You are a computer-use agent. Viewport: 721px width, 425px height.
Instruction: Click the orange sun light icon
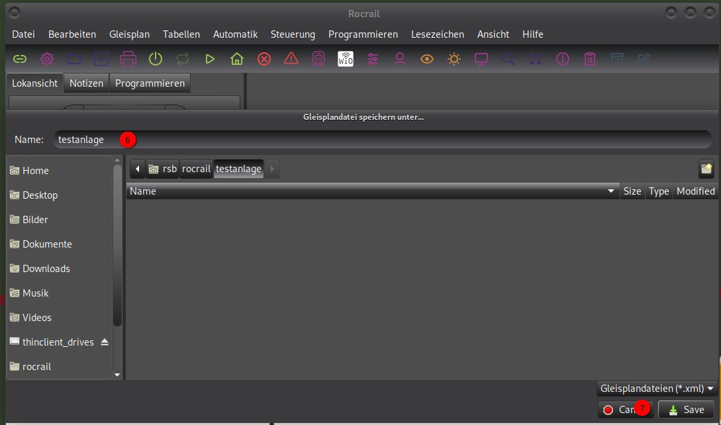pos(454,59)
